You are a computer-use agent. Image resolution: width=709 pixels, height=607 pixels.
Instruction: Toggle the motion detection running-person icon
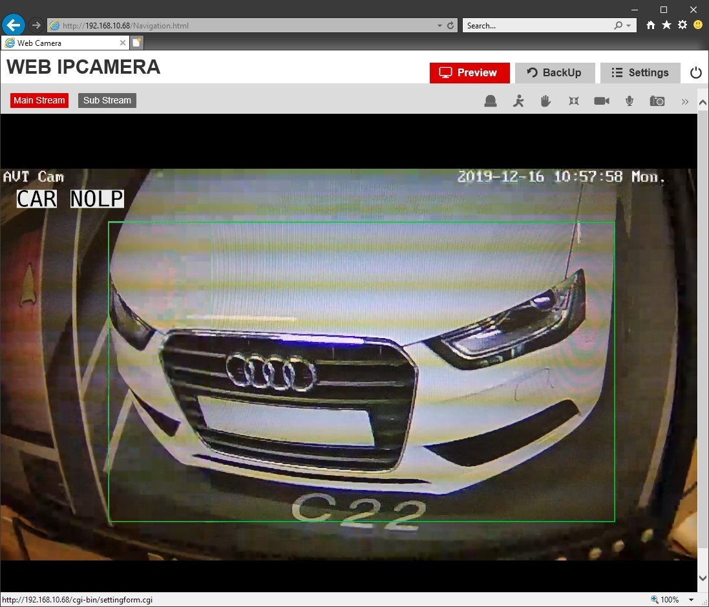pos(518,101)
